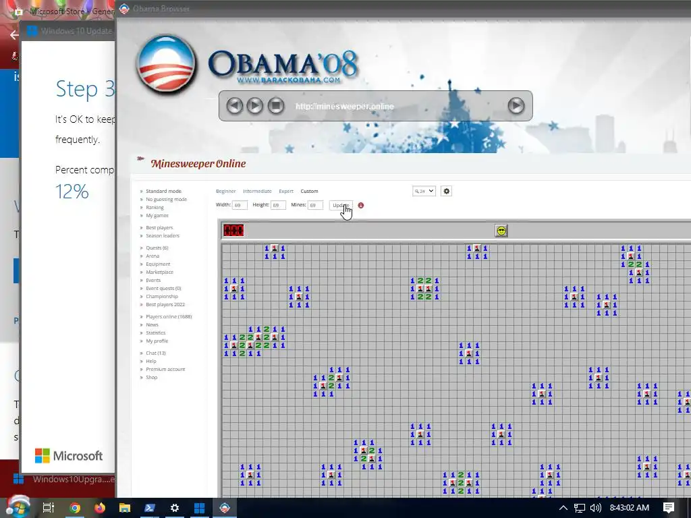The height and width of the screenshot is (518, 691).
Task: Open the Arena link
Action: pos(153,256)
